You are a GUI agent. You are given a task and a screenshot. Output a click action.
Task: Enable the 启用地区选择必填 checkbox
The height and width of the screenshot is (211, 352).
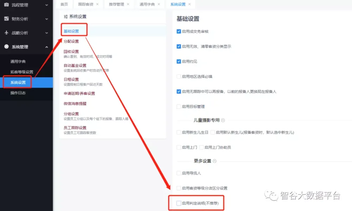click(x=179, y=76)
